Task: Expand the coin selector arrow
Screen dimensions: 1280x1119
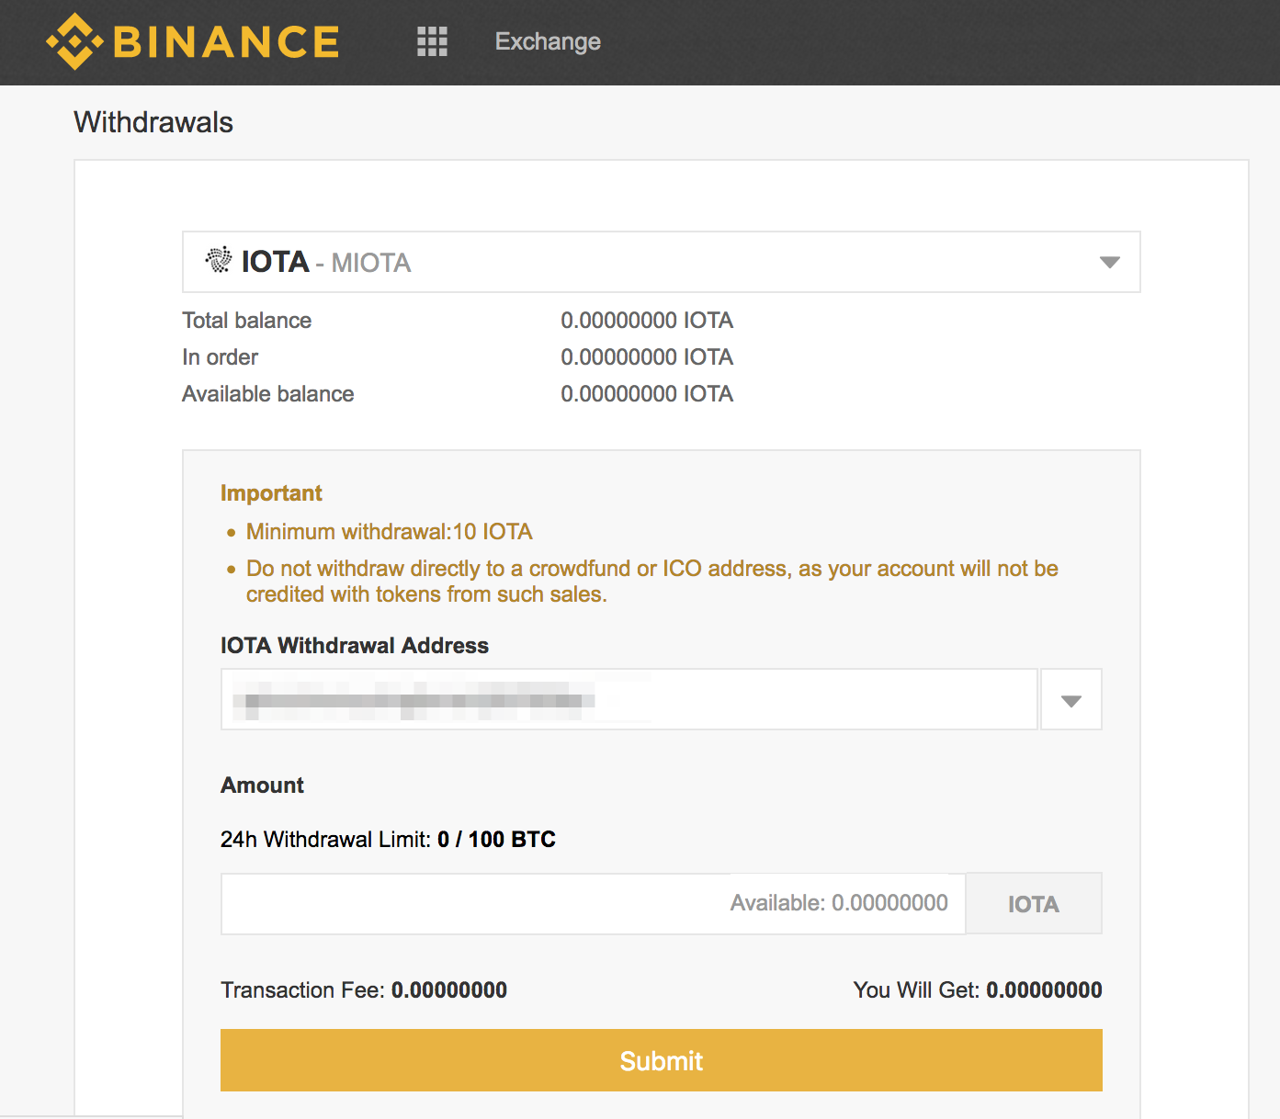Action: (x=1110, y=263)
